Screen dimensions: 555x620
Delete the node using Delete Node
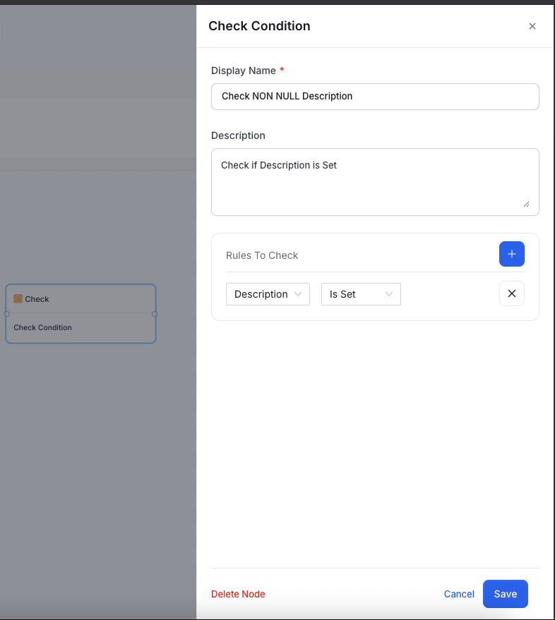pos(238,594)
